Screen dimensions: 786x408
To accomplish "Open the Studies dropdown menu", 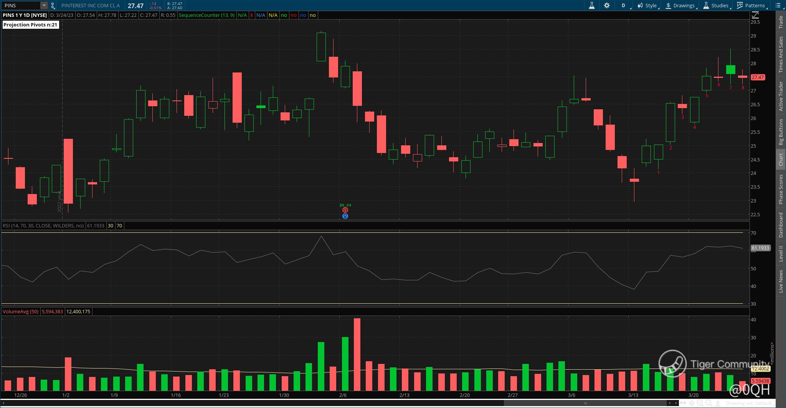I will (x=716, y=5).
